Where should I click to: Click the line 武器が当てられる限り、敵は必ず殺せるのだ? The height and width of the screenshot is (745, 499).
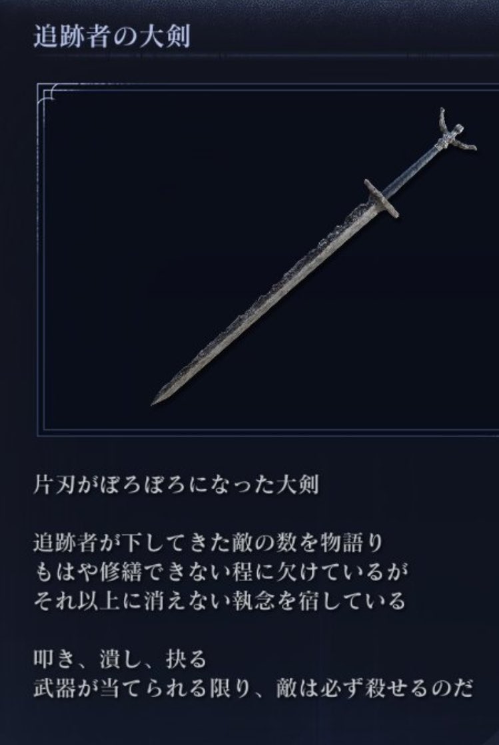254,688
